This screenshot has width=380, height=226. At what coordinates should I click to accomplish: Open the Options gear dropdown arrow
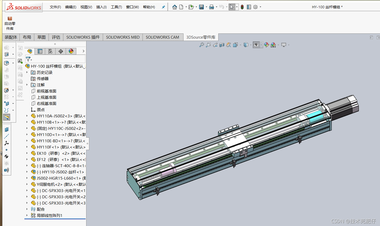tap(260, 7)
